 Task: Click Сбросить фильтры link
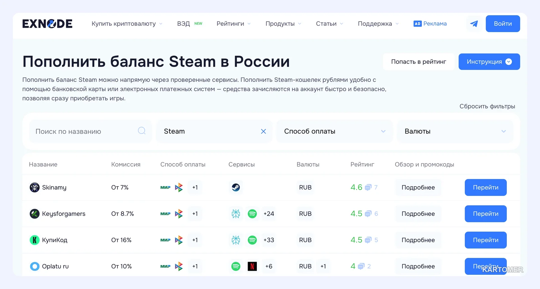(x=487, y=106)
